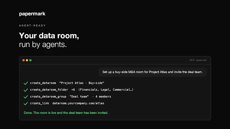Click the "MCP · papermark" label
This screenshot has height=129, width=230.
[198, 60]
